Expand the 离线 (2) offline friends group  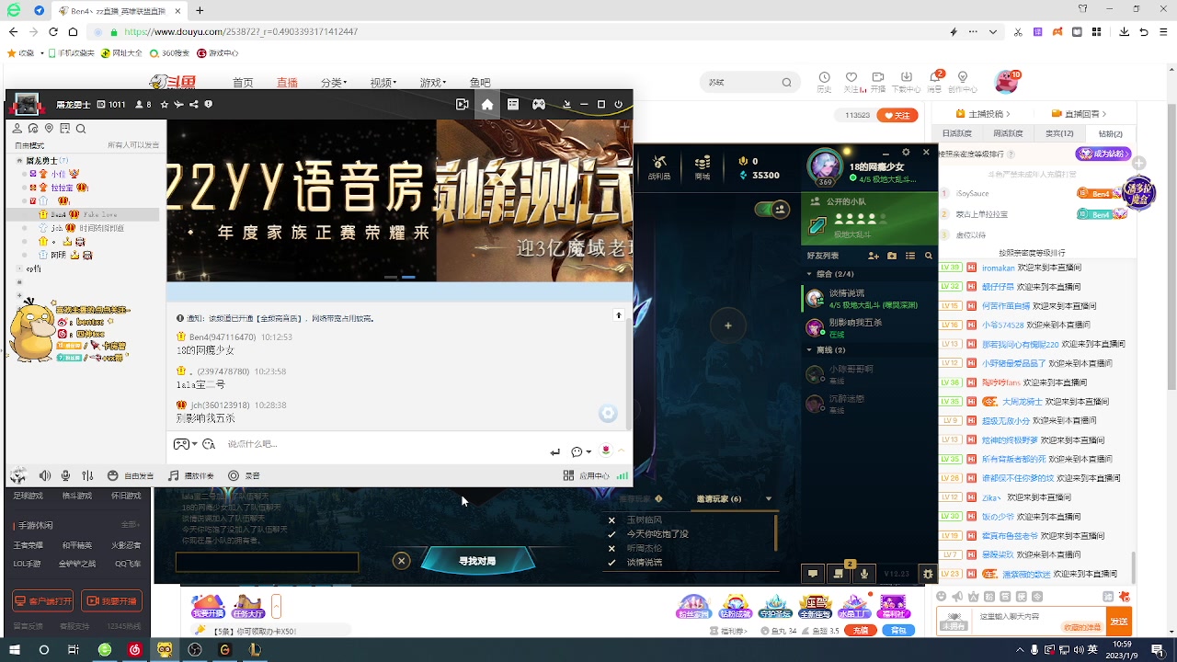(x=810, y=349)
